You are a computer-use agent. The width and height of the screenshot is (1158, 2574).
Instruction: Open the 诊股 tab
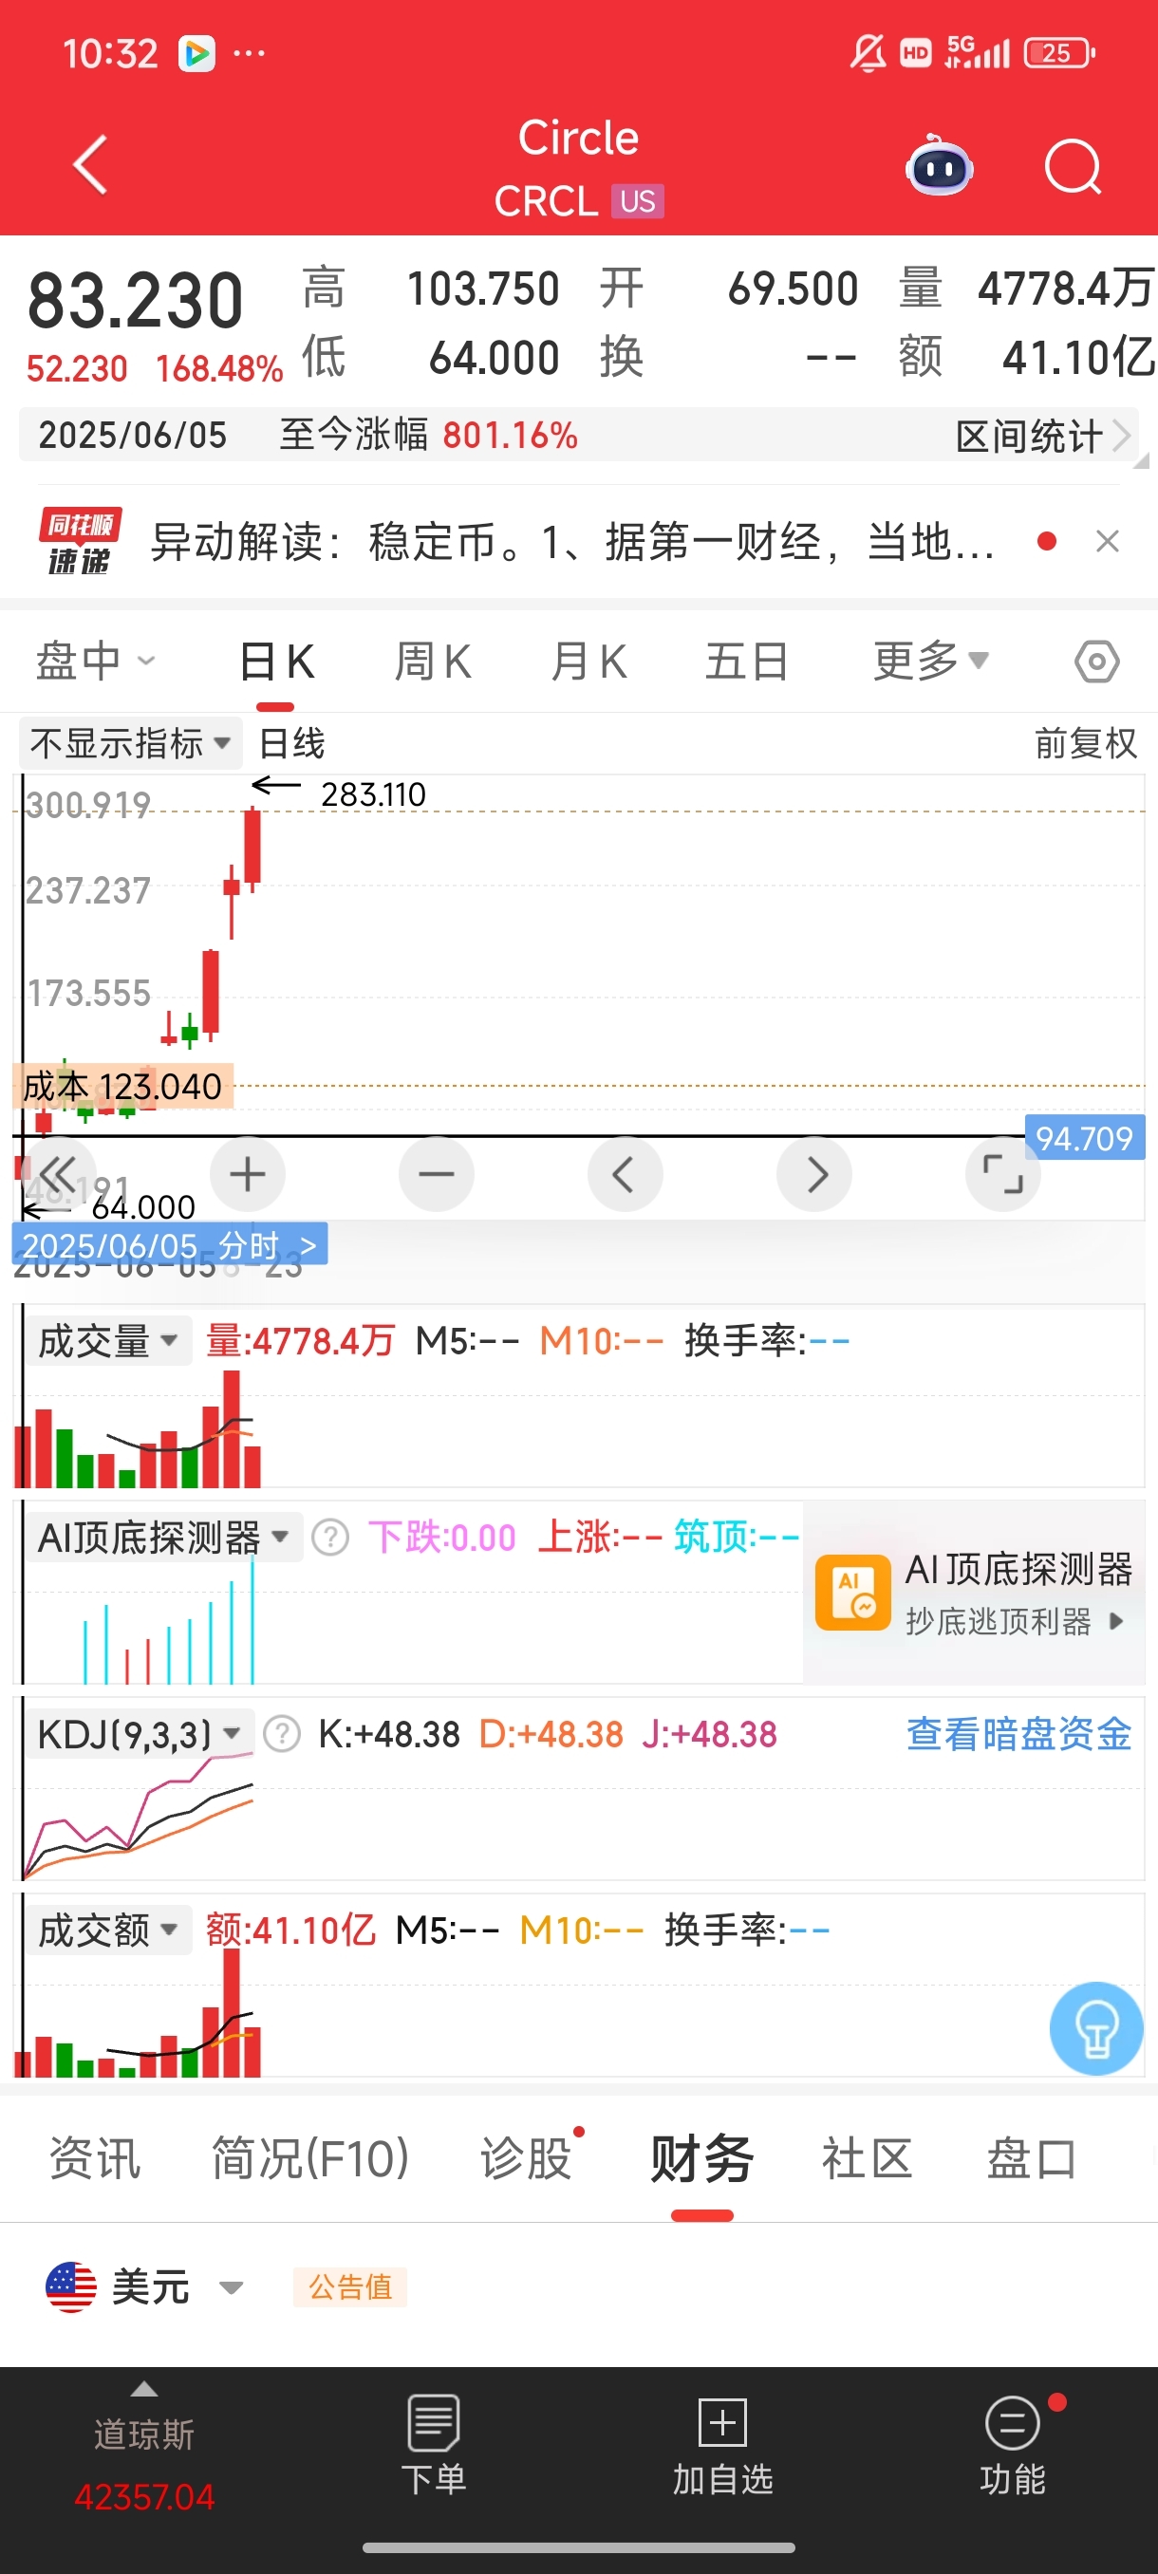(526, 2158)
